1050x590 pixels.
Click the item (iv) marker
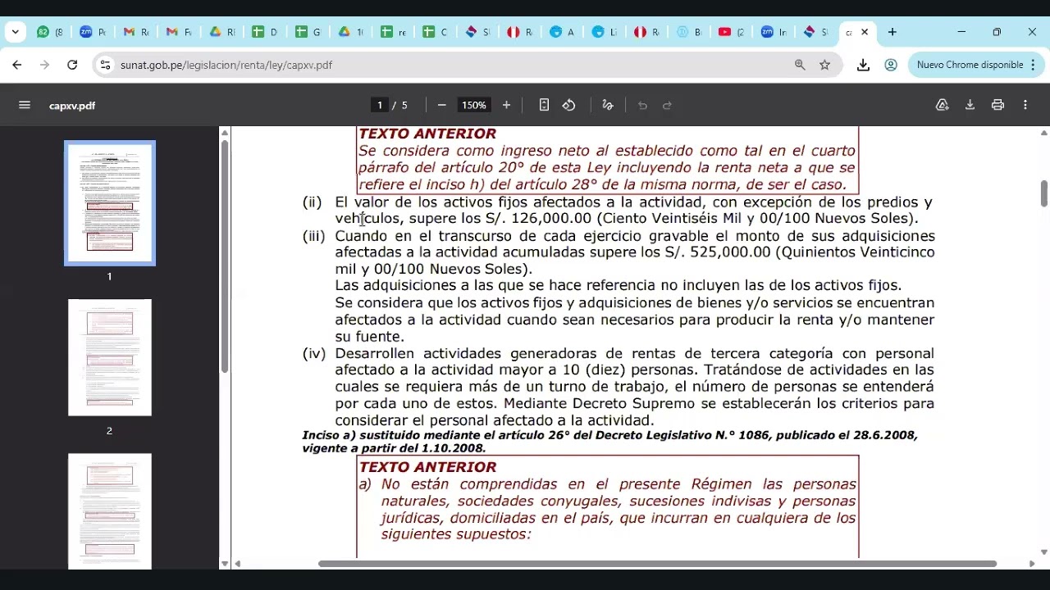pyautogui.click(x=314, y=353)
